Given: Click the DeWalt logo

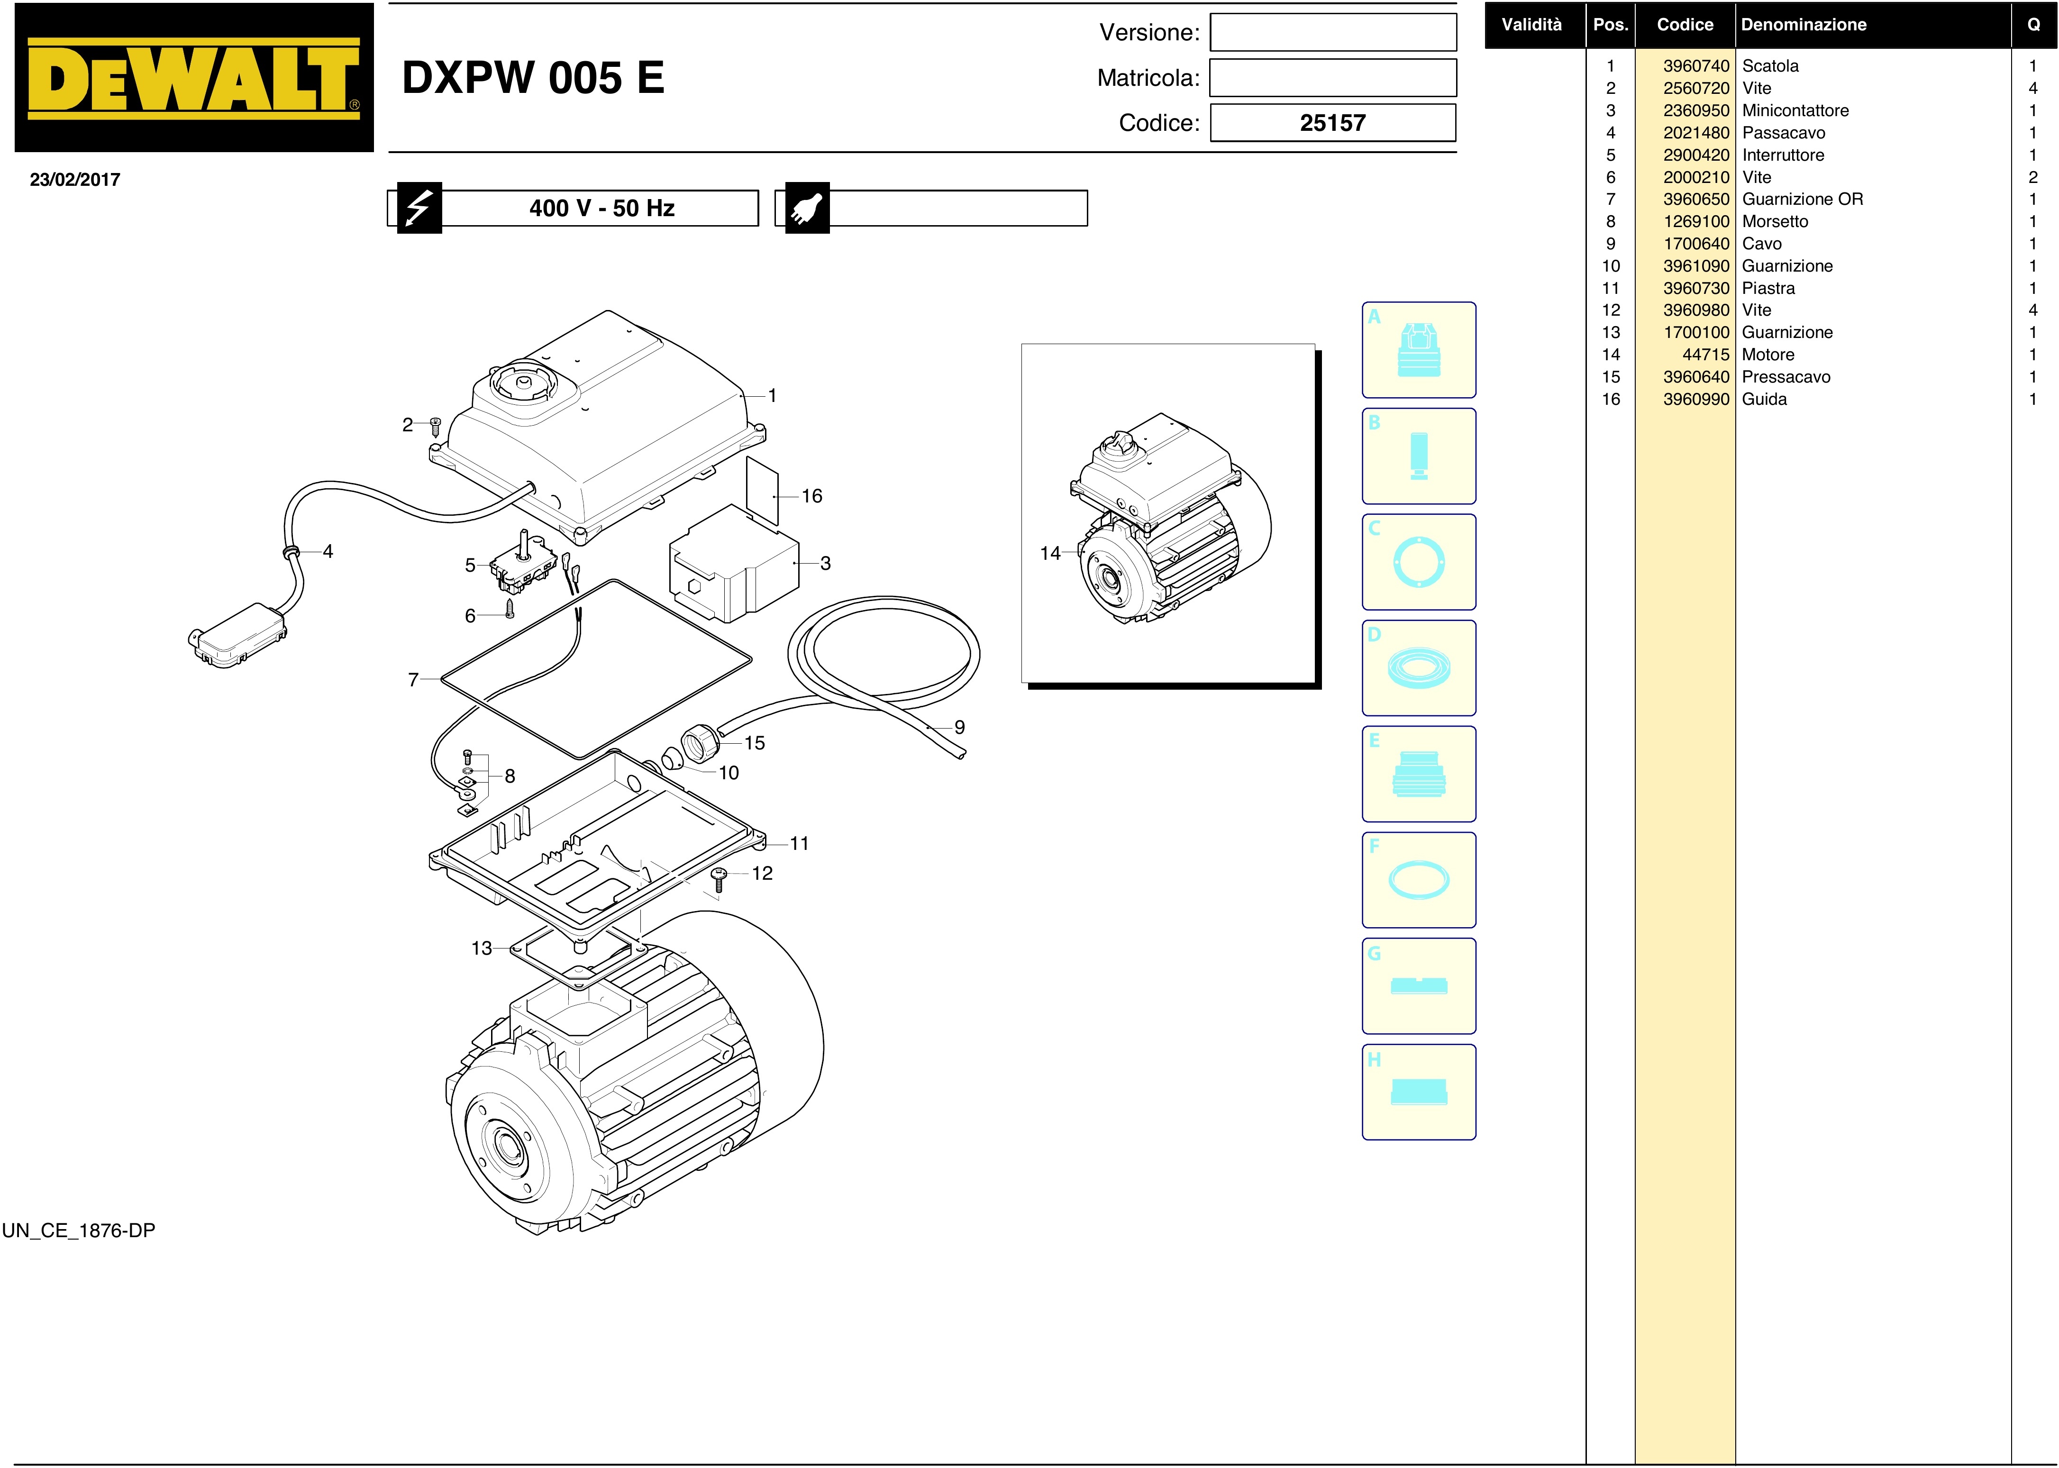Looking at the screenshot, I should click(193, 78).
